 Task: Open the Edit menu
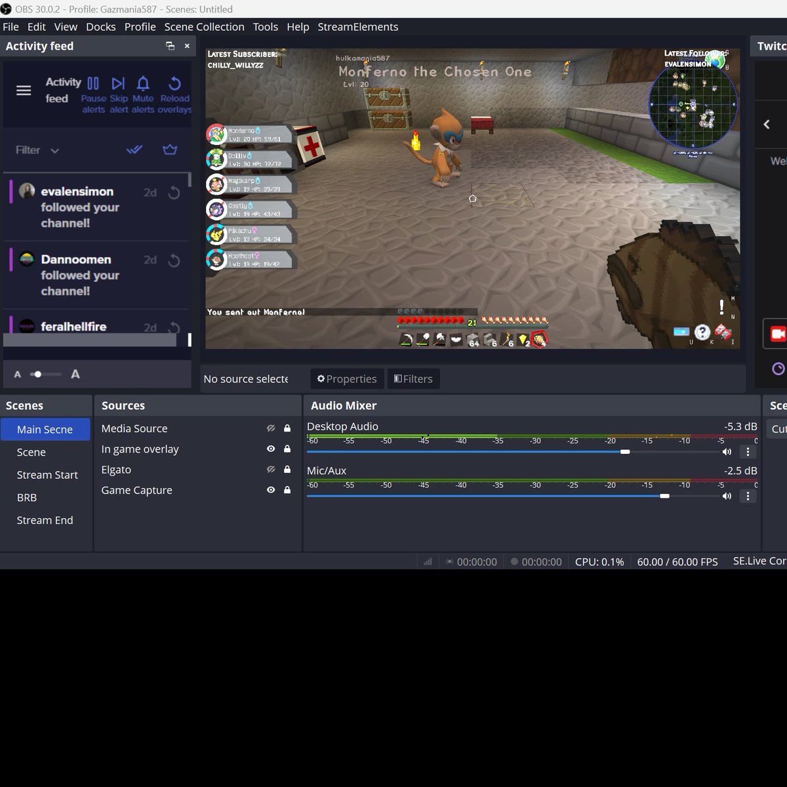(x=37, y=27)
